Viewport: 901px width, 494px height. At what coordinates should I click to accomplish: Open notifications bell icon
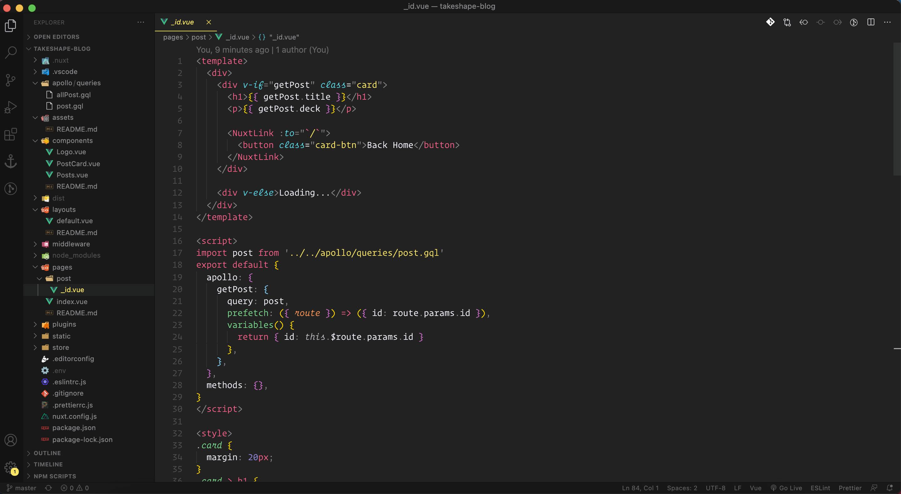point(890,488)
